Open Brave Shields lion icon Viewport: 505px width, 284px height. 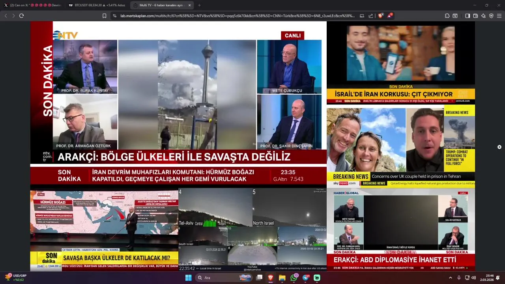pyautogui.click(x=381, y=16)
